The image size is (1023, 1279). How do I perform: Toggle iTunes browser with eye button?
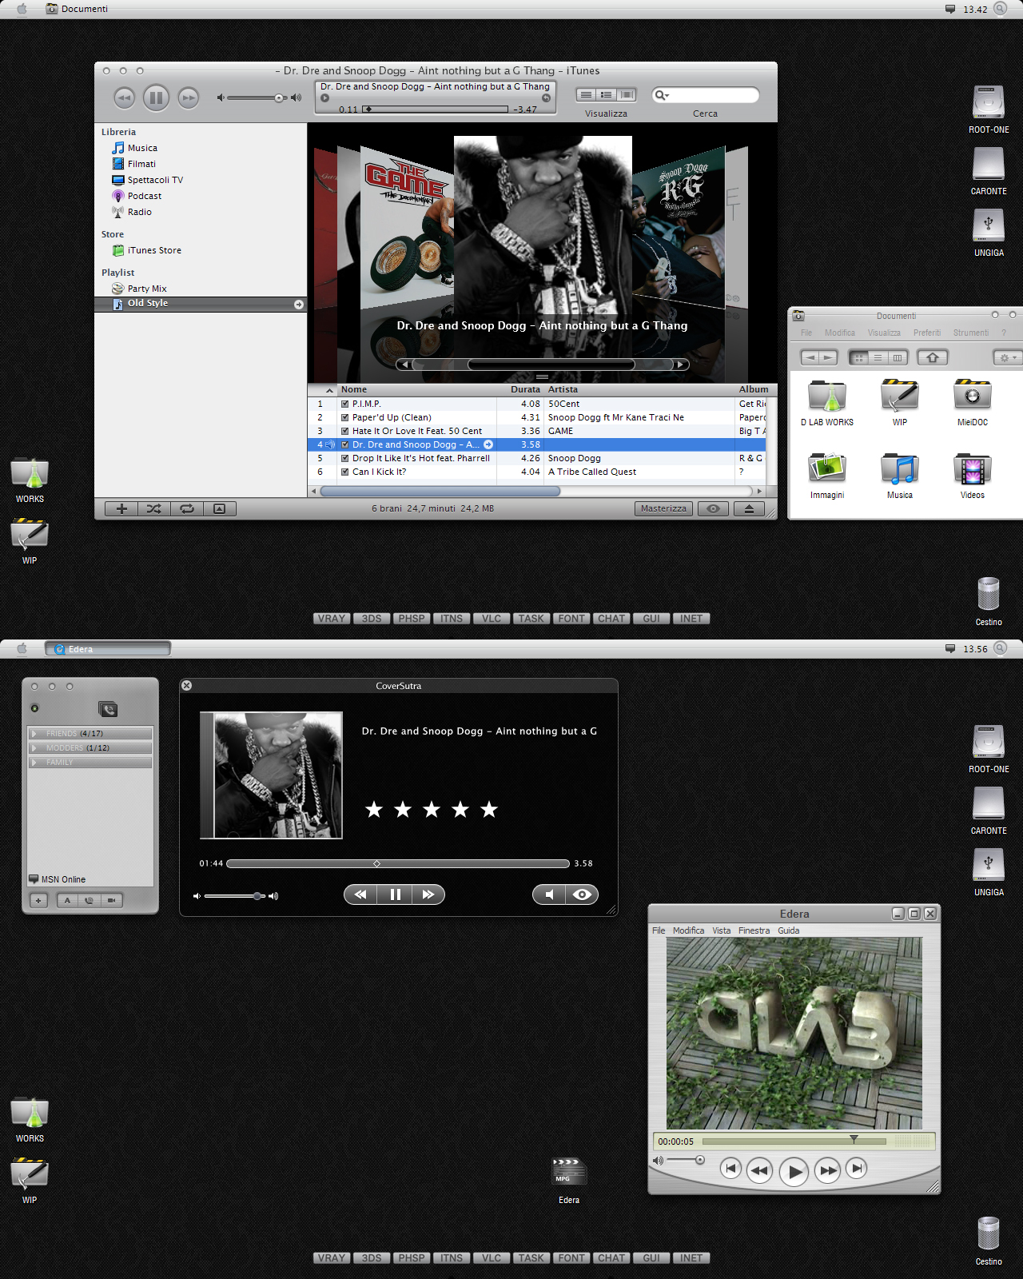713,508
